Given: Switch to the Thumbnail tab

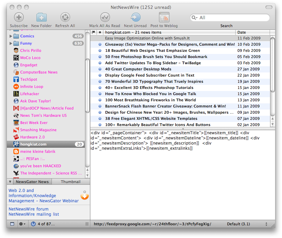Looking at the screenshot, I should [71, 182].
